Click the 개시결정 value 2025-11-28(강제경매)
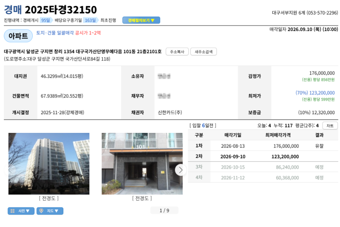Screen dimensions: 340x227 (x=62, y=112)
